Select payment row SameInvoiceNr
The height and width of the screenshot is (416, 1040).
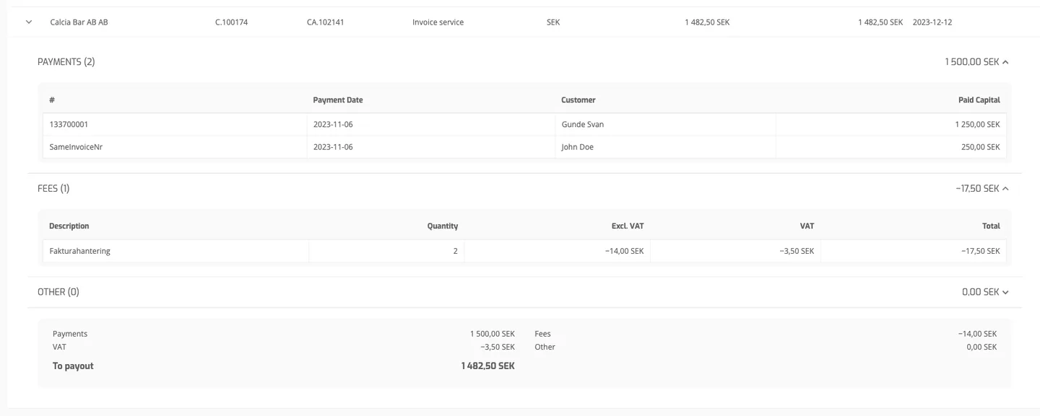click(524, 147)
